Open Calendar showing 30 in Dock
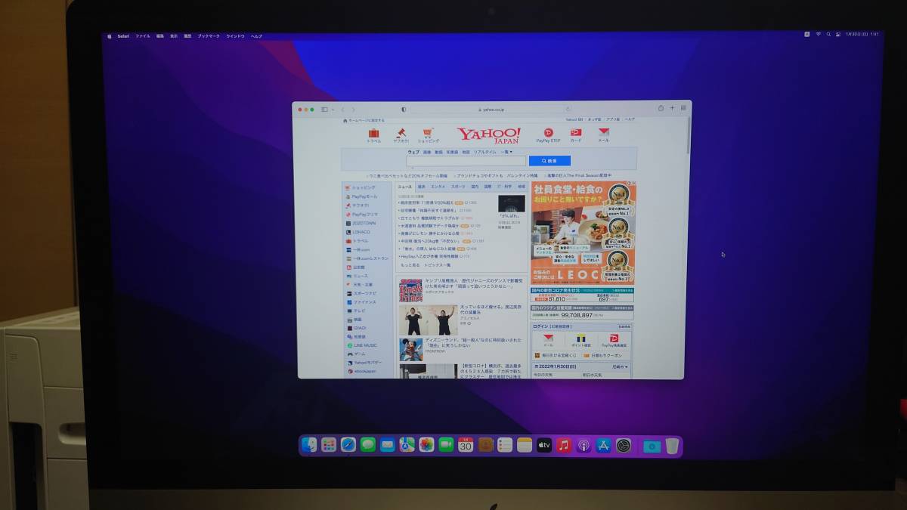 pos(466,445)
